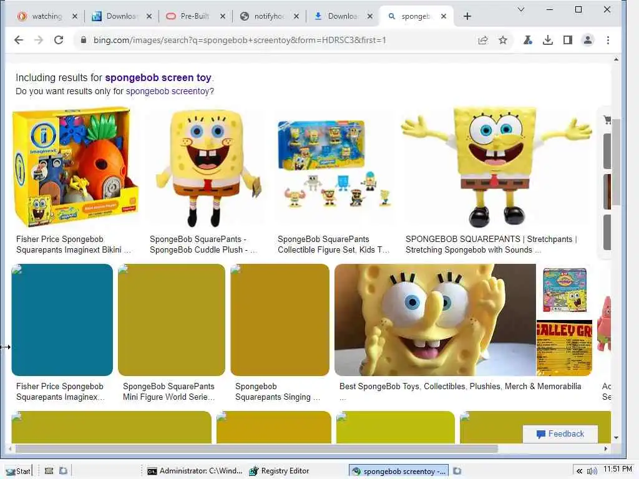
Task: Click page scroll-up arrow
Action: click(x=616, y=59)
